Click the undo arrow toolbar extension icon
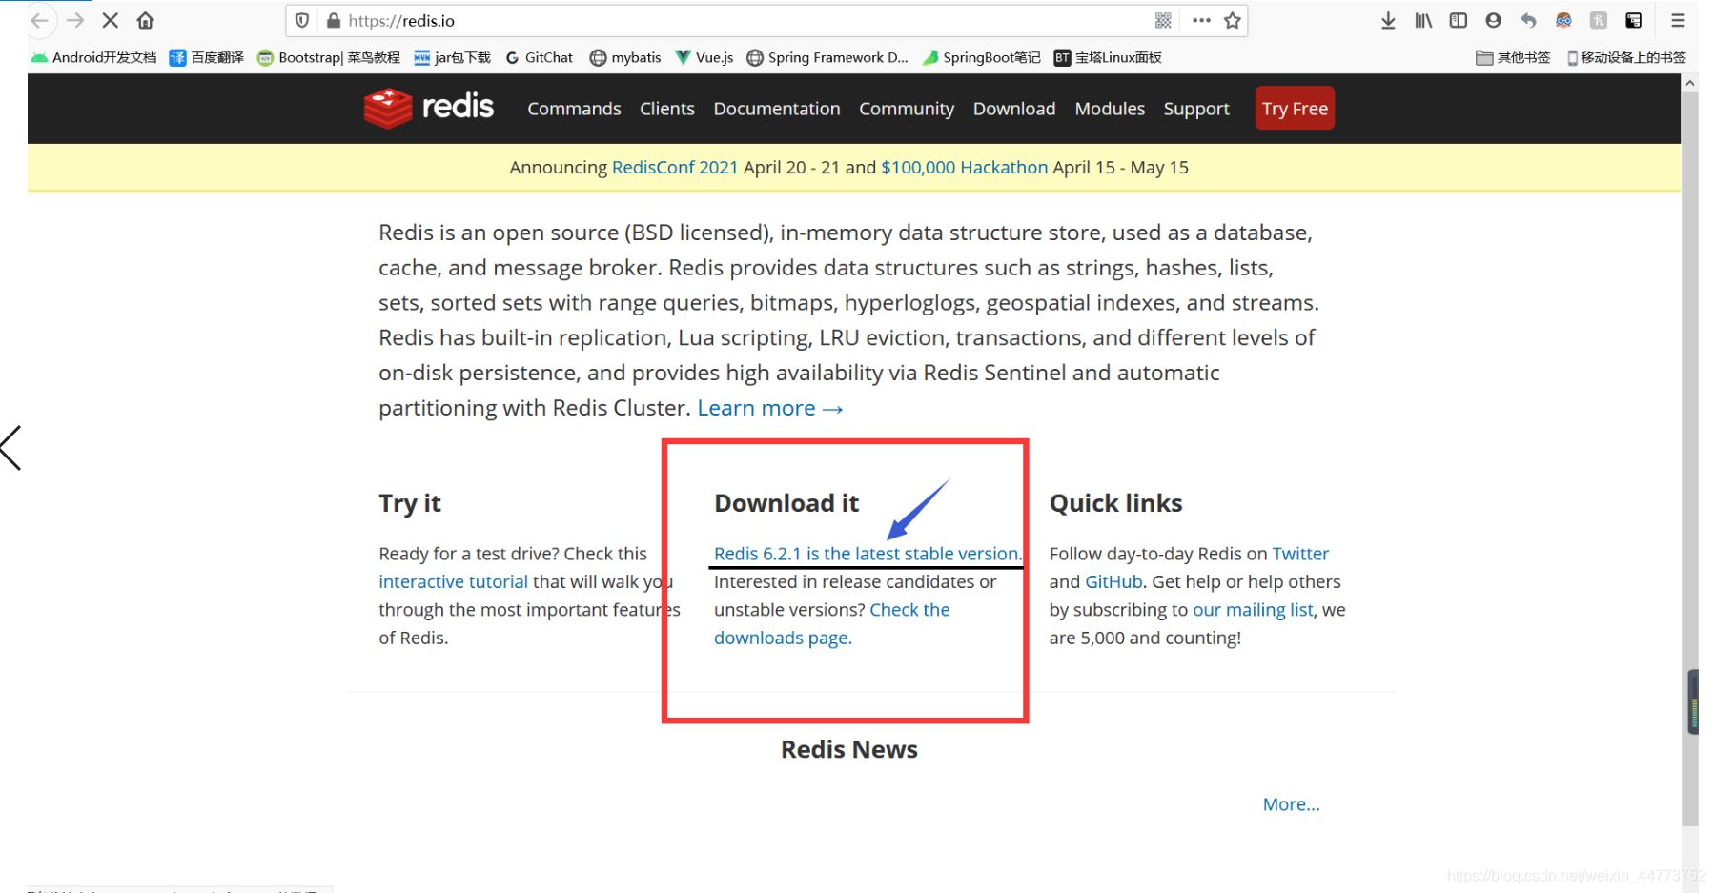Viewport: 1715px width, 893px height. click(x=1528, y=20)
